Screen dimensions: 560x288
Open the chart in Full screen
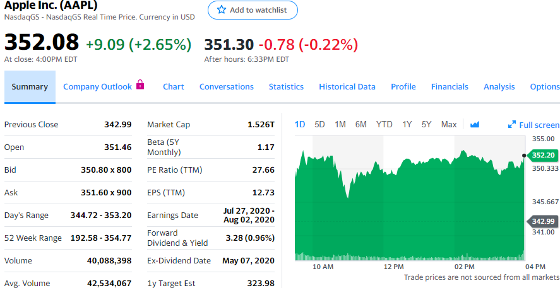coord(533,125)
